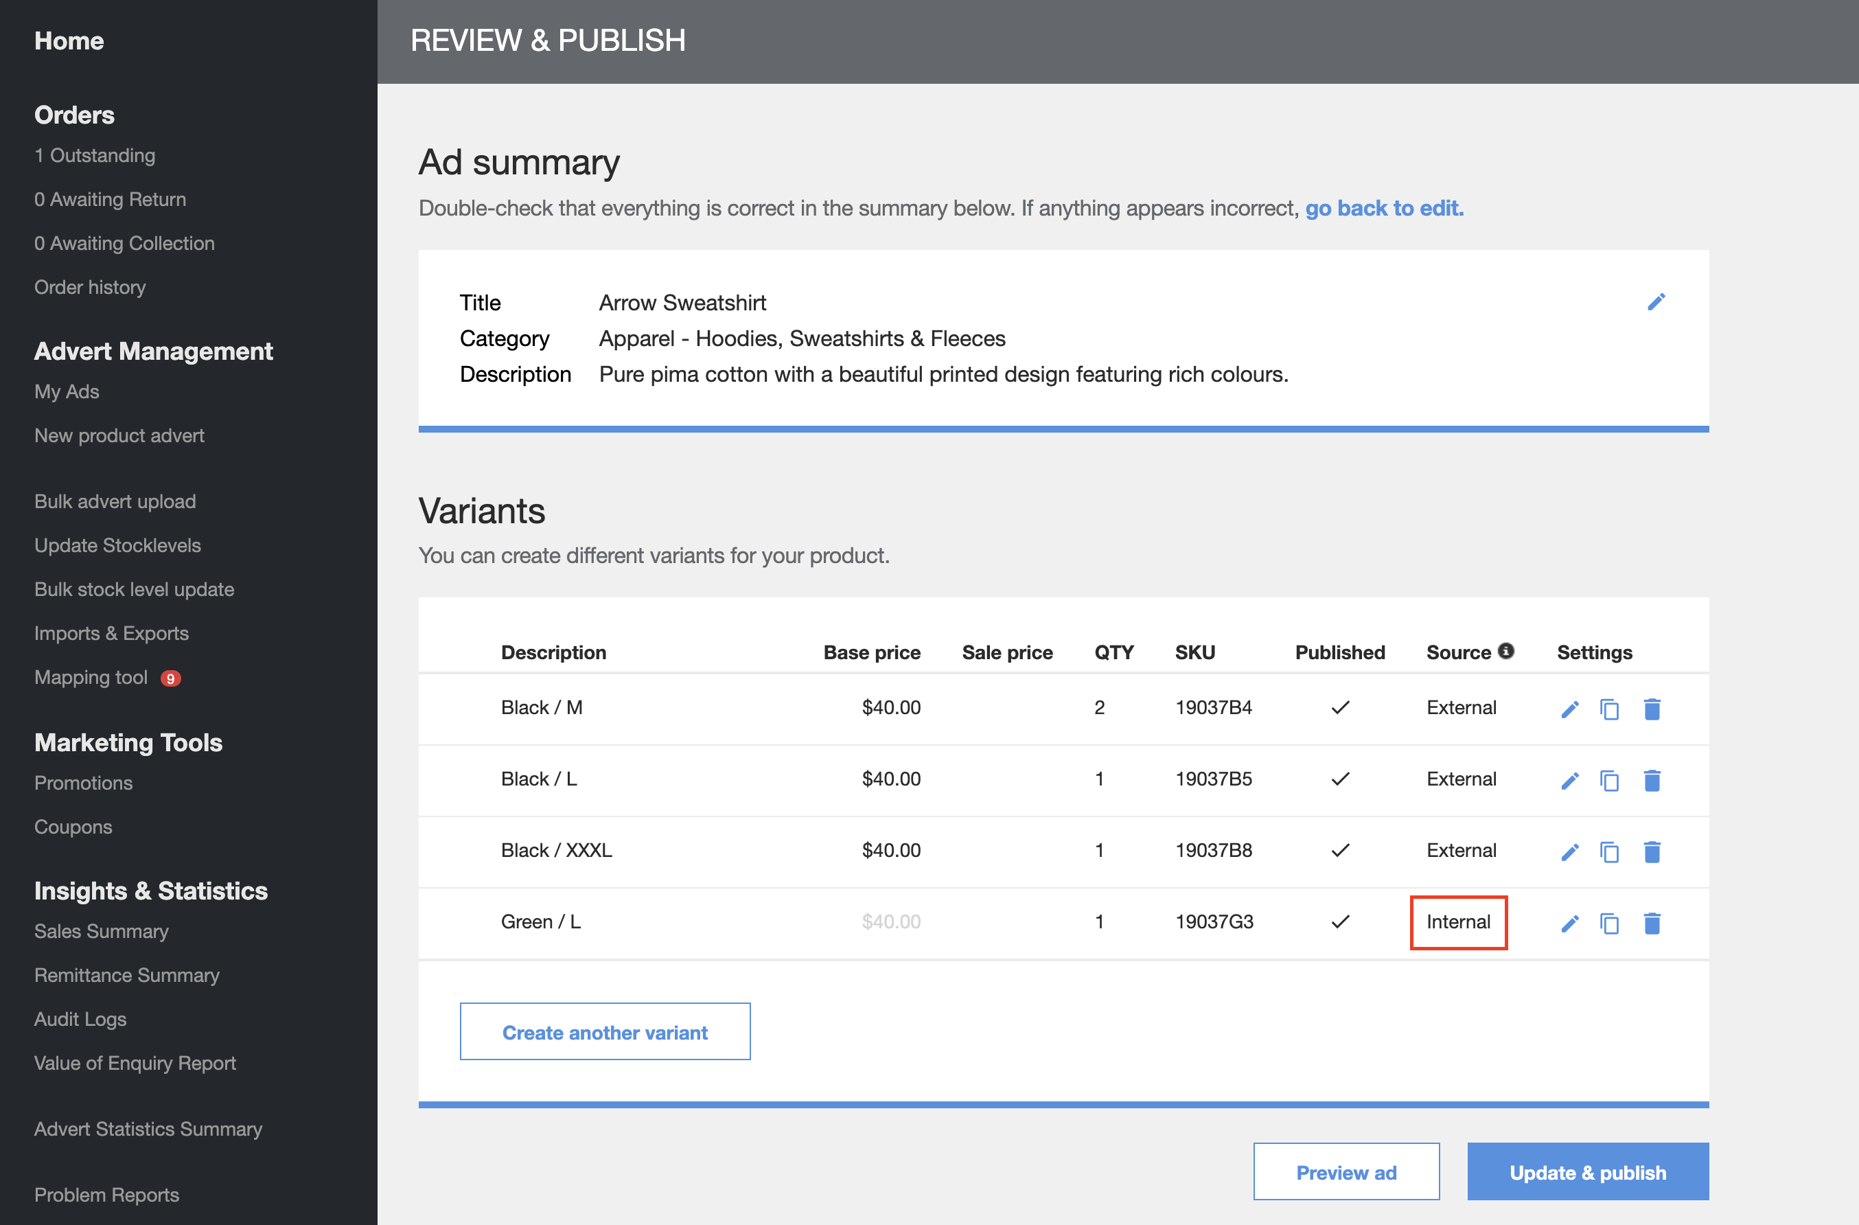Go to Coupons
Viewport: 1859px width, 1225px height.
[73, 827]
